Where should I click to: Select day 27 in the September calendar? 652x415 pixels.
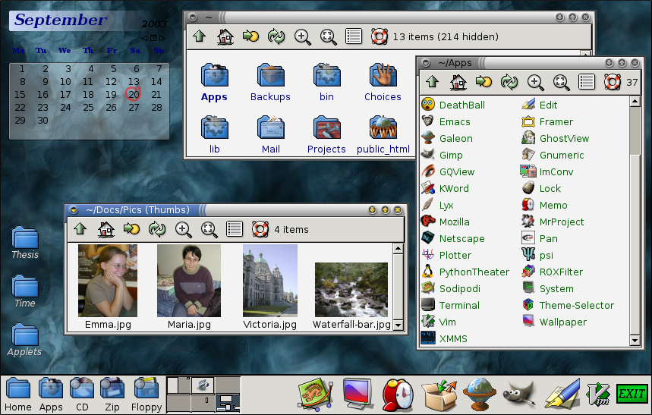pos(134,108)
